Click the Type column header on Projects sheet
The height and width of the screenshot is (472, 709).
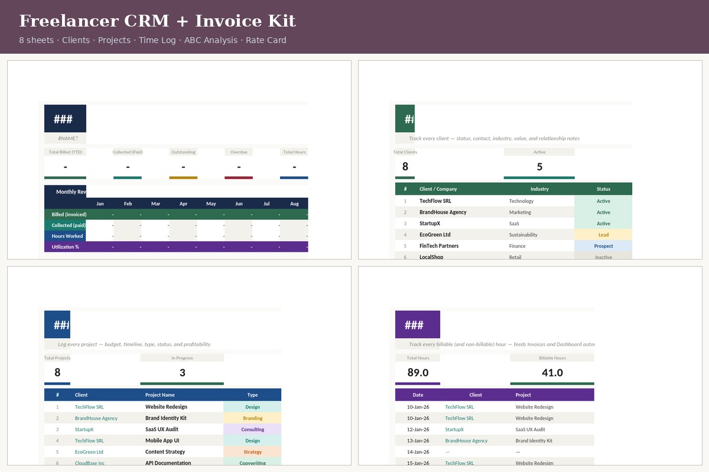click(x=252, y=395)
